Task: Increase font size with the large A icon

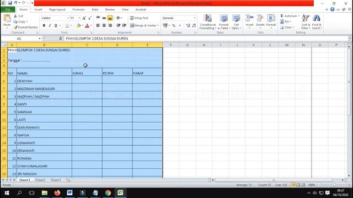Action: (84, 18)
